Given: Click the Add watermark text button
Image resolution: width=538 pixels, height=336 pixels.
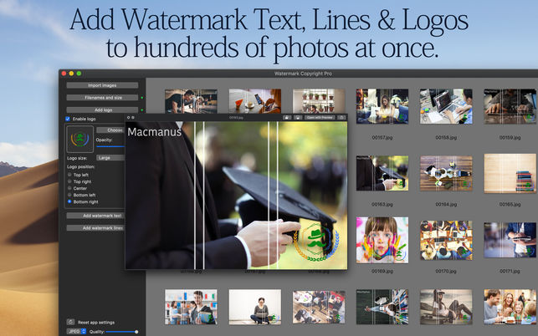Looking at the screenshot, I should [x=95, y=216].
